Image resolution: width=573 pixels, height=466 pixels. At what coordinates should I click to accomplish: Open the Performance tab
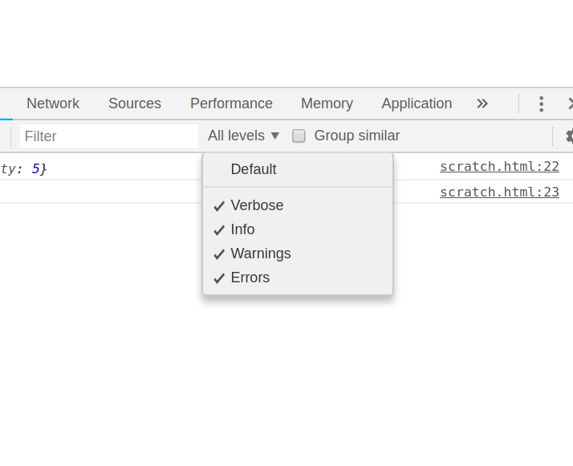(231, 103)
